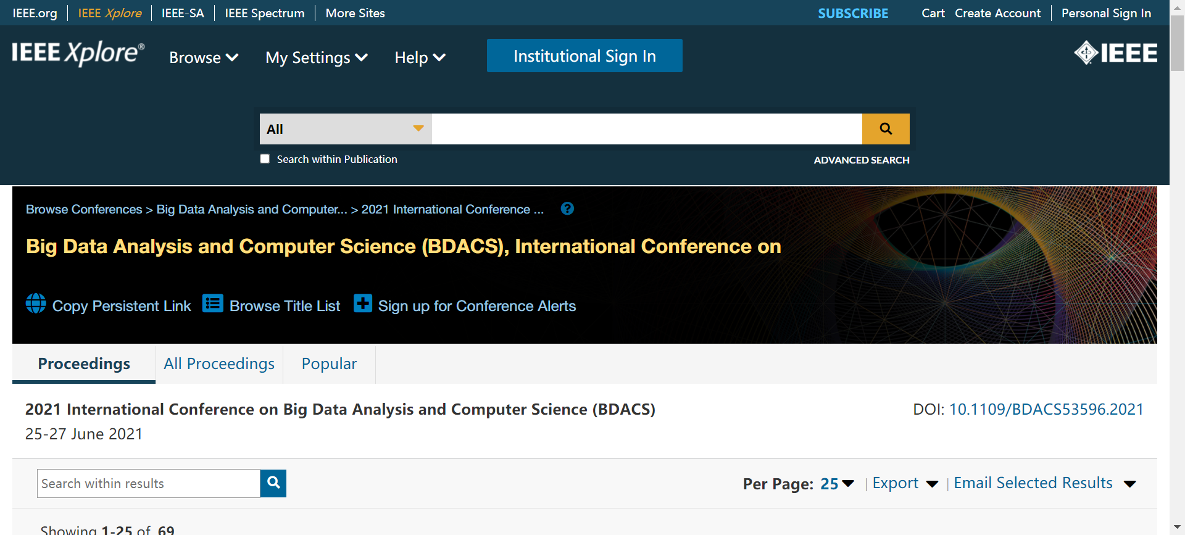Click Create Account link
Image resolution: width=1185 pixels, height=535 pixels.
tap(997, 13)
